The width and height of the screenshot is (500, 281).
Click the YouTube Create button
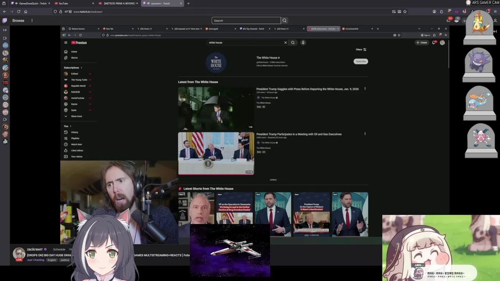422,43
